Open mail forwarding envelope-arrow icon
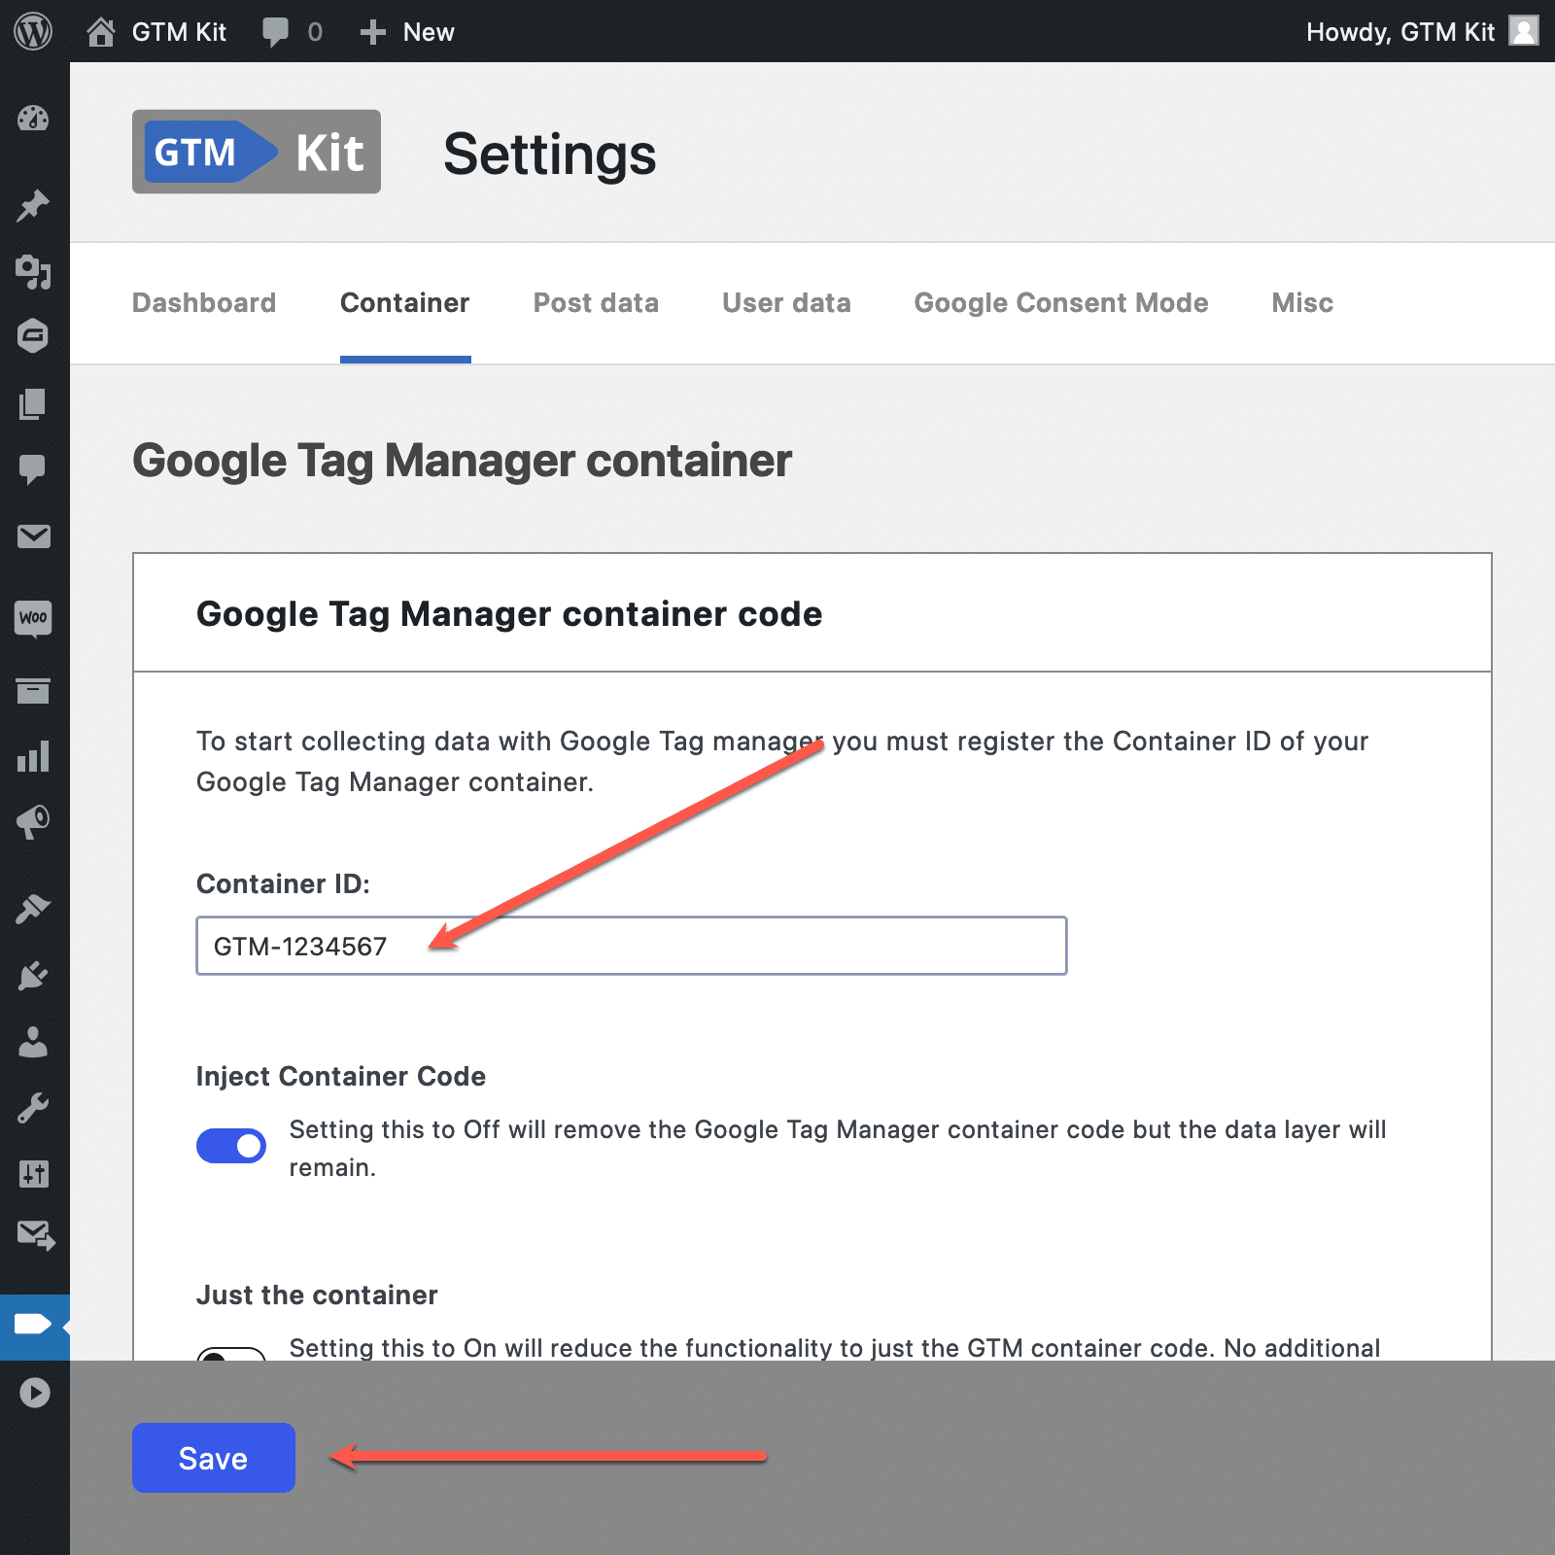Viewport: 1555px width, 1555px height. (36, 1235)
